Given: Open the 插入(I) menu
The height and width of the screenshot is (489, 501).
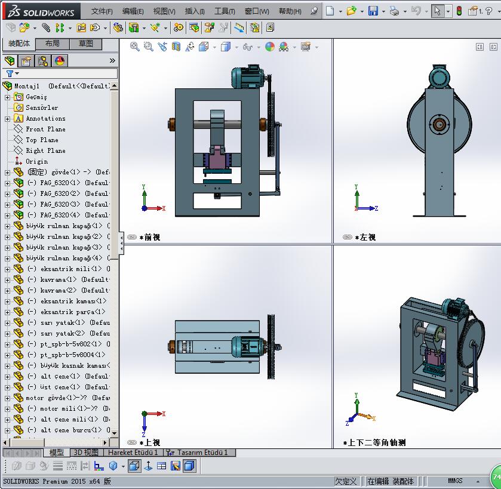Looking at the screenshot, I should 195,11.
